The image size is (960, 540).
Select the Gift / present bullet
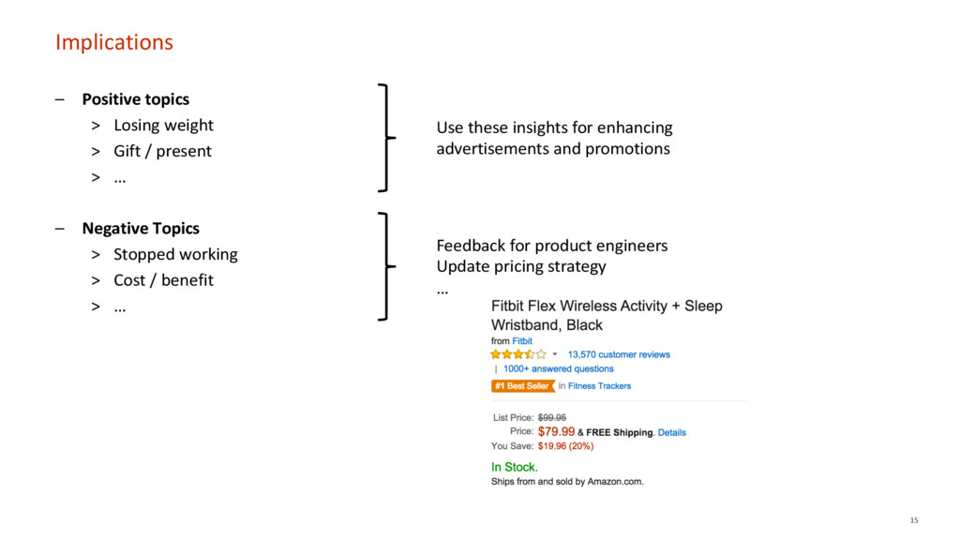click(163, 151)
